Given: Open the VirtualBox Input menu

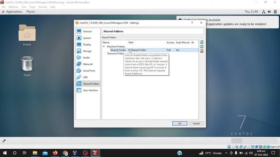Looking at the screenshot, I should tap(32, 7).
